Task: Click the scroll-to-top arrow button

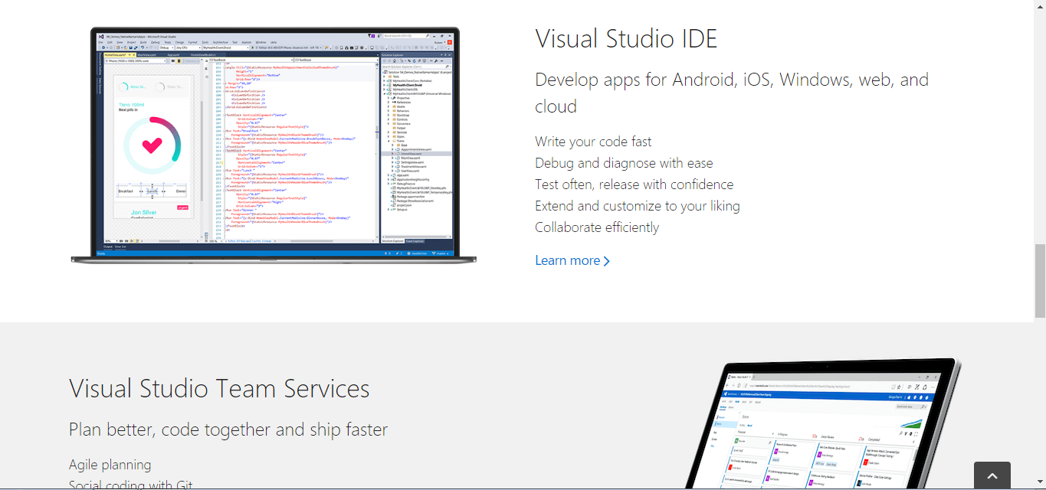Action: [992, 475]
